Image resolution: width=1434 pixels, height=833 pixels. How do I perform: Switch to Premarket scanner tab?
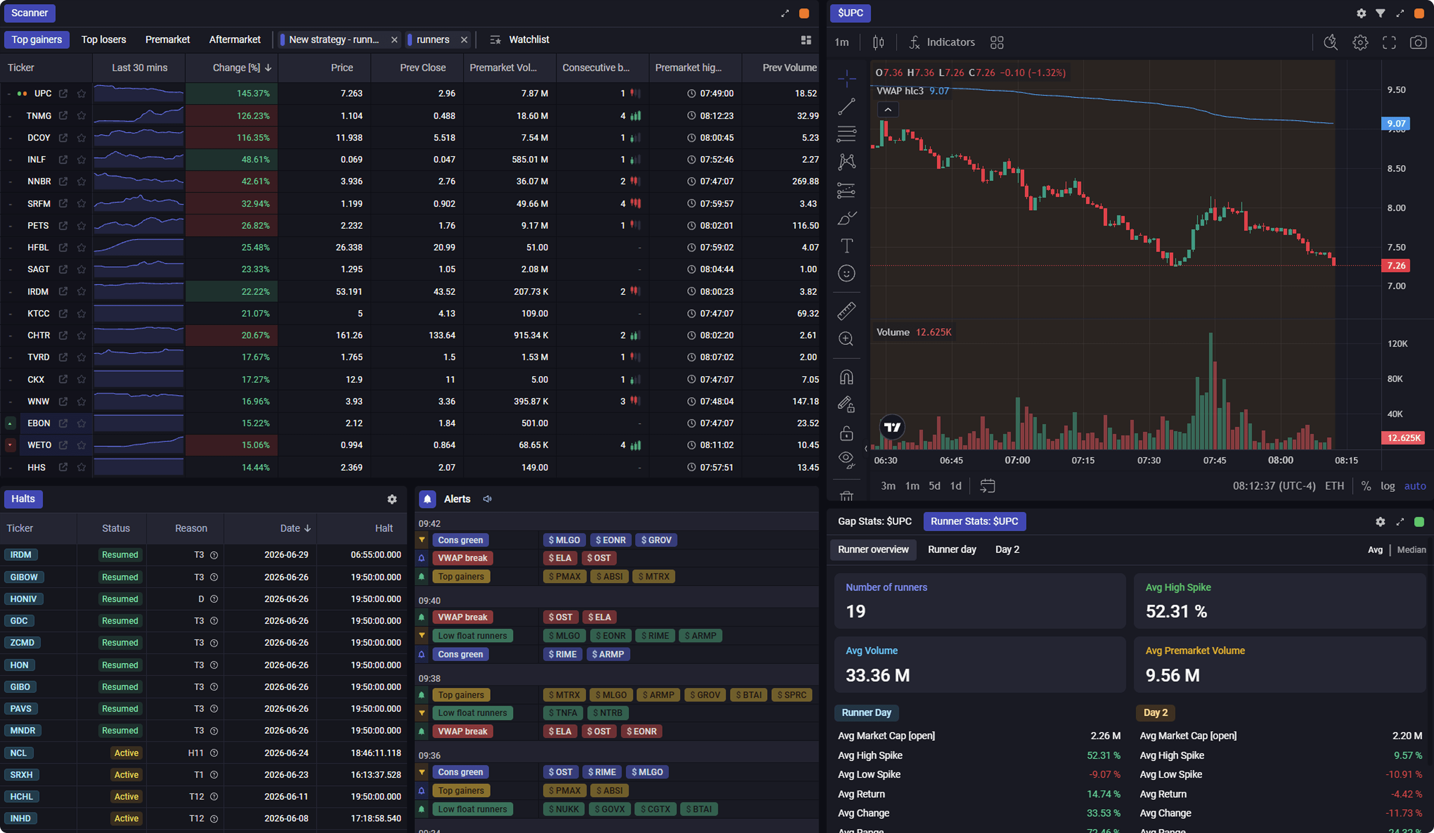pyautogui.click(x=167, y=39)
